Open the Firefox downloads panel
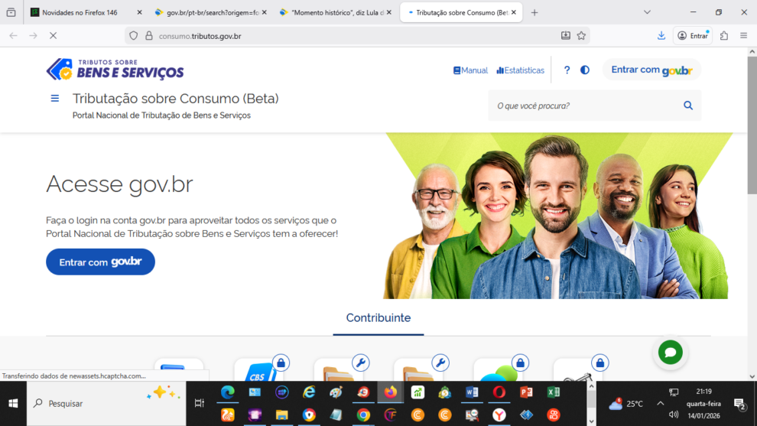This screenshot has height=426, width=757. point(661,35)
